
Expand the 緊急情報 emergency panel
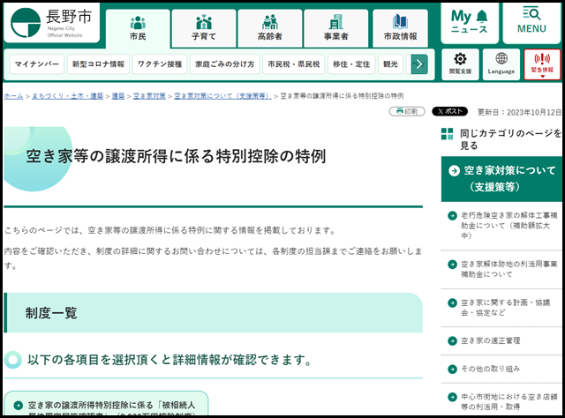pyautogui.click(x=542, y=64)
